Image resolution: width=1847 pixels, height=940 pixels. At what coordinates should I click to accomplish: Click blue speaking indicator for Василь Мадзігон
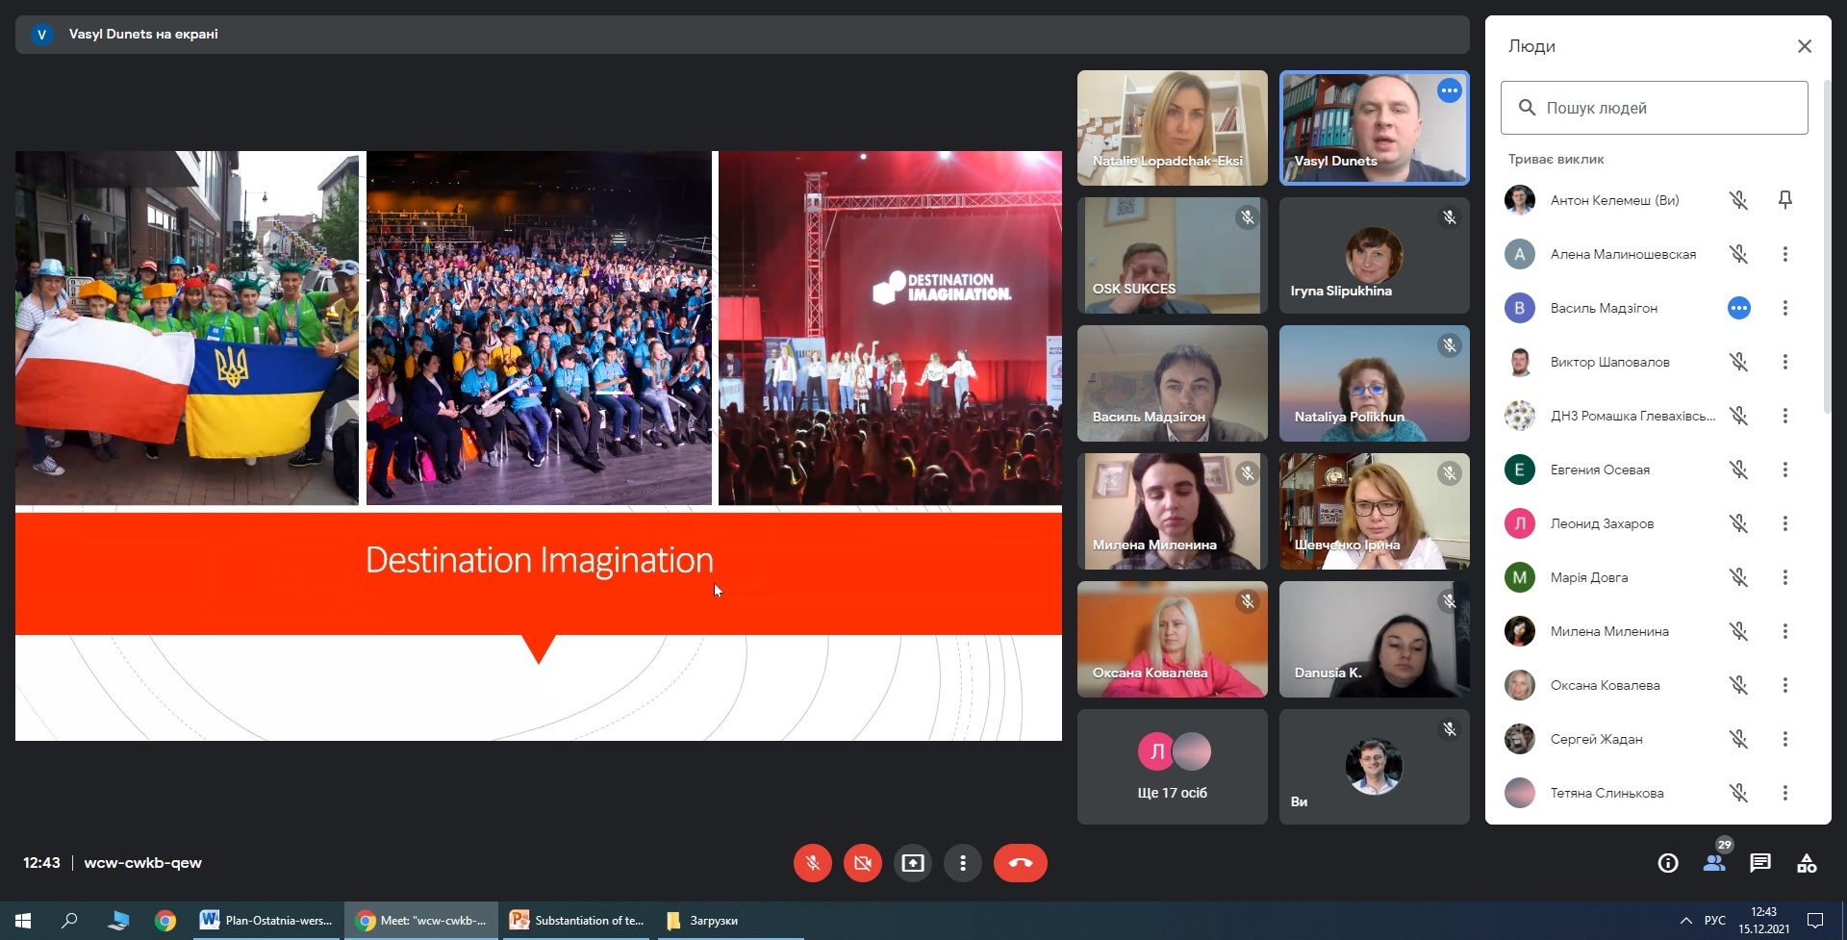click(x=1738, y=308)
